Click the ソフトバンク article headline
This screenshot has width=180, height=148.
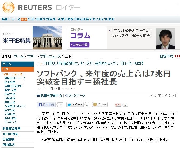pos(104,78)
